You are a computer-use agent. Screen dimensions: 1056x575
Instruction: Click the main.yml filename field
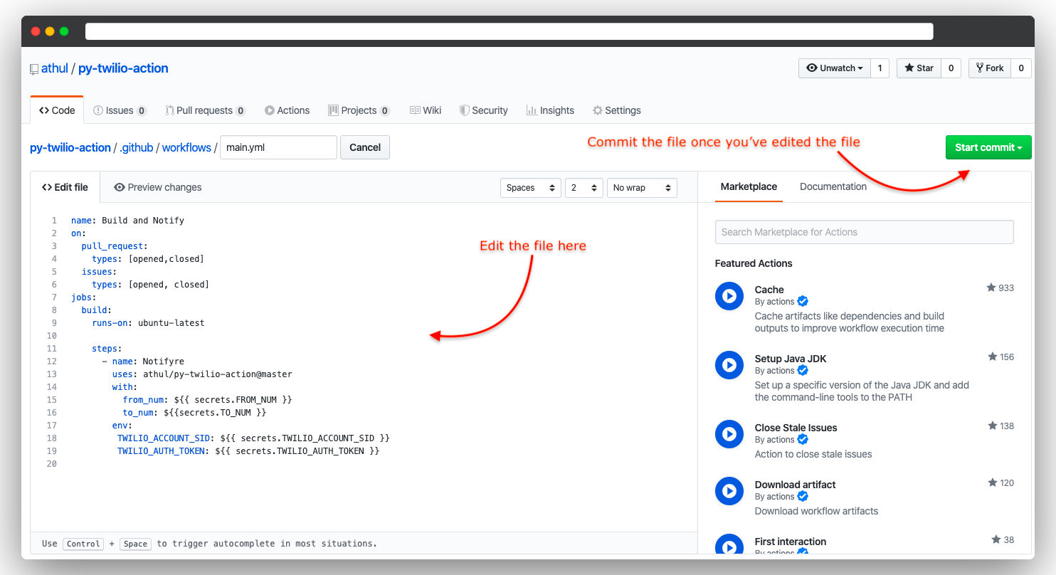click(278, 147)
